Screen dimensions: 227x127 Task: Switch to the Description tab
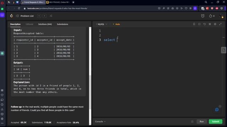pos(15,24)
